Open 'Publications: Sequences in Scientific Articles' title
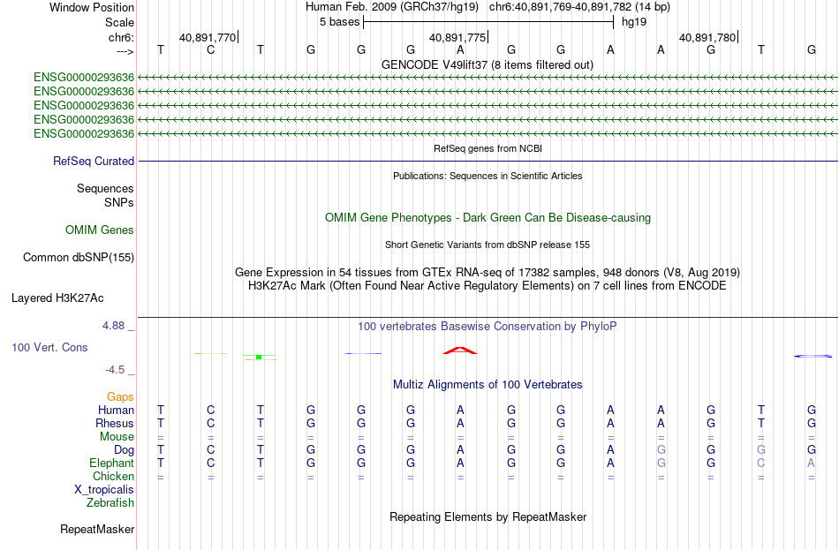The image size is (839, 550). pyautogui.click(x=488, y=176)
